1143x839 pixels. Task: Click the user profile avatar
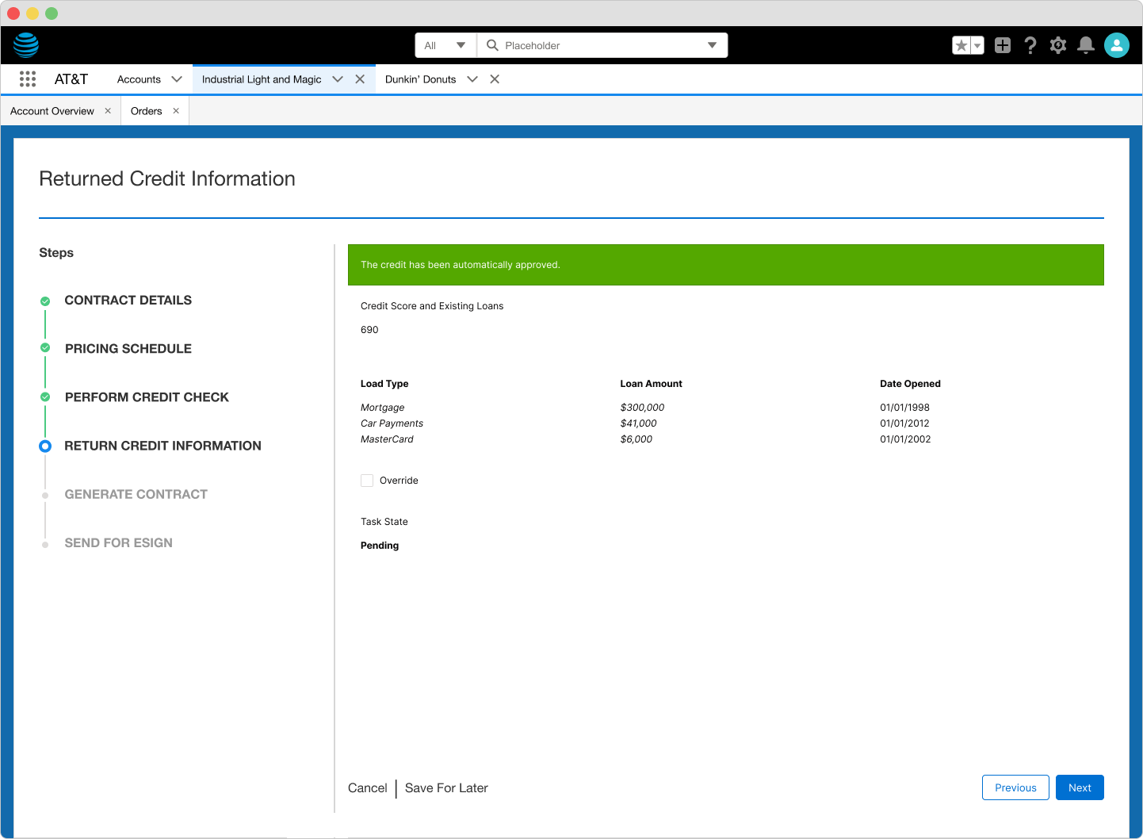[1117, 45]
